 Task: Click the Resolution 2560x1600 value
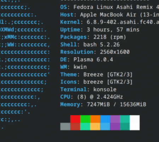tap(115, 52)
